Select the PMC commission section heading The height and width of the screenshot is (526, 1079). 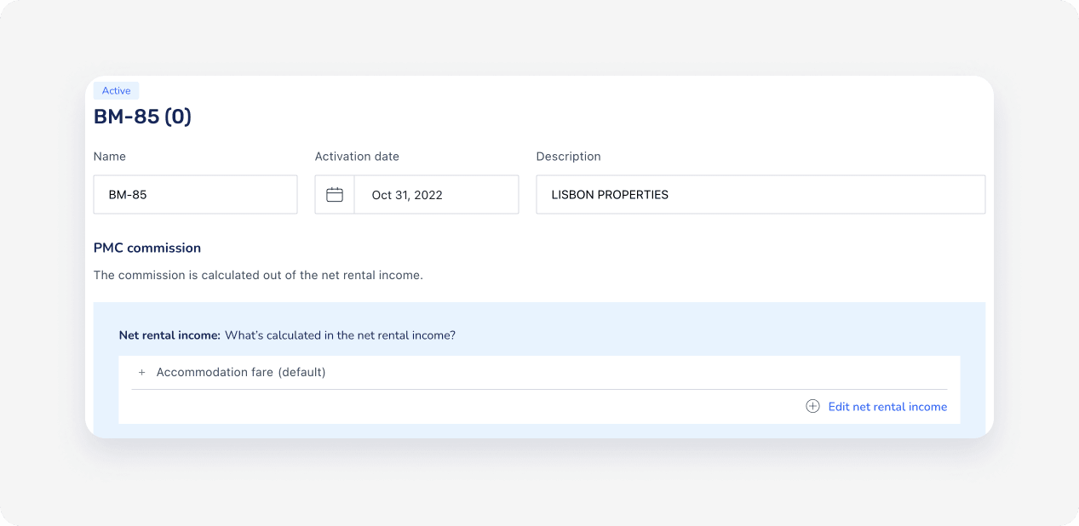click(x=147, y=248)
